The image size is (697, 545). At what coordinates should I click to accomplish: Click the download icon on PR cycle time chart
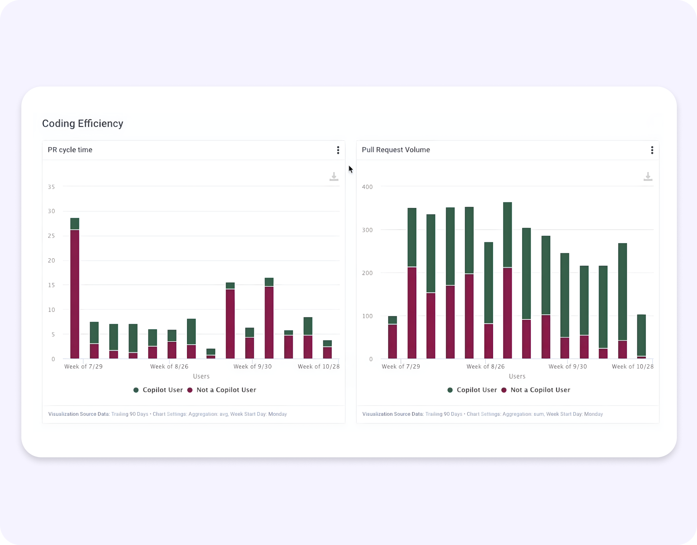(334, 176)
